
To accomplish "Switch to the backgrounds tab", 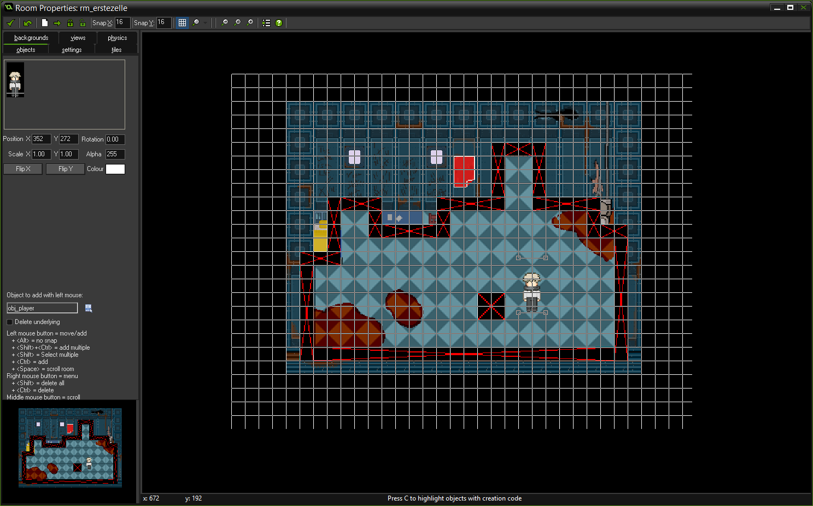I will (31, 38).
